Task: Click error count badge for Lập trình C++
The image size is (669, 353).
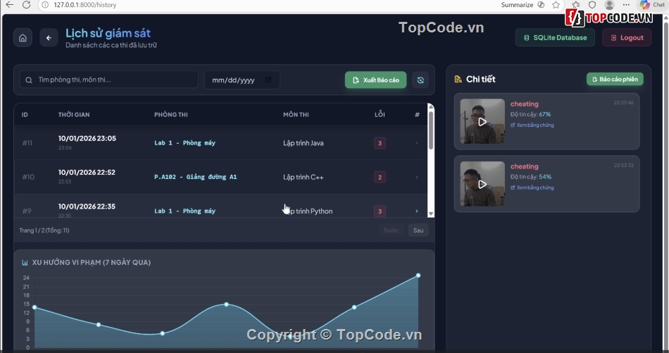Action: (x=380, y=177)
